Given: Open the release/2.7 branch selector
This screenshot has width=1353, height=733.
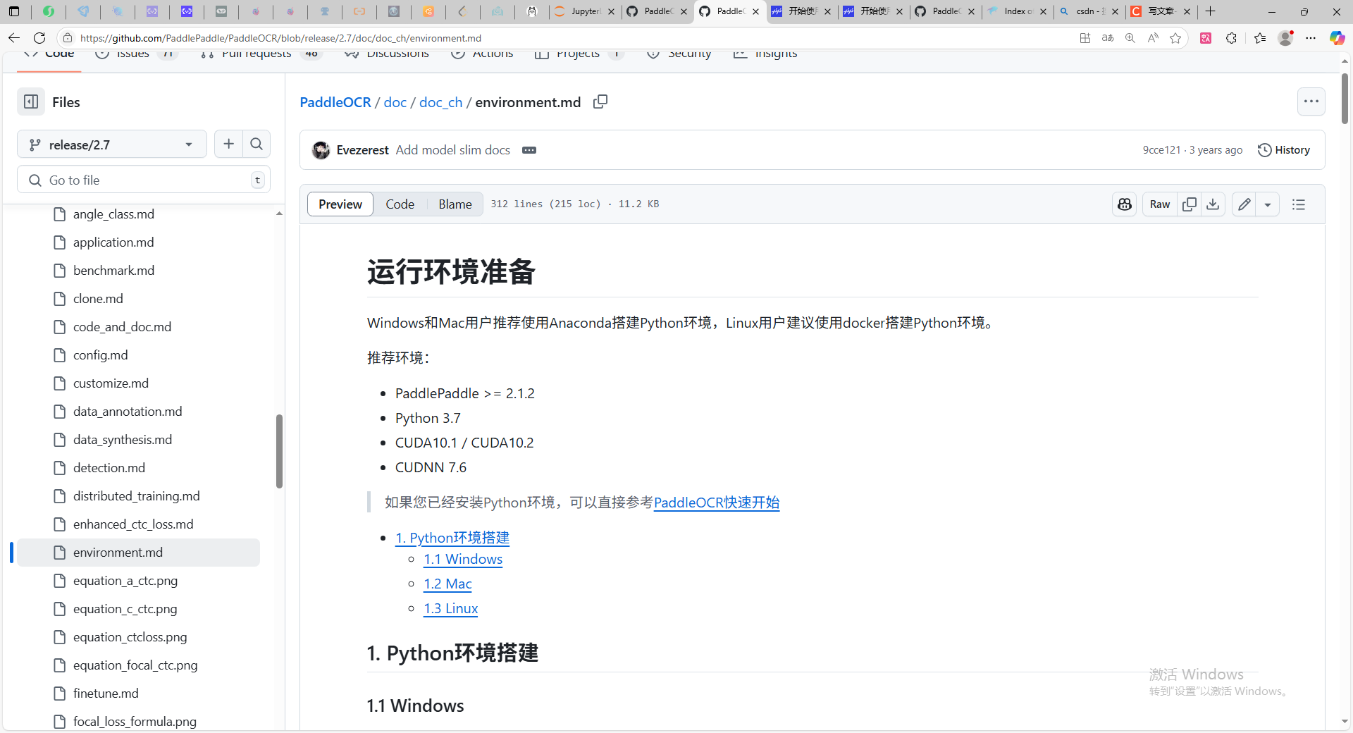Looking at the screenshot, I should pos(111,144).
